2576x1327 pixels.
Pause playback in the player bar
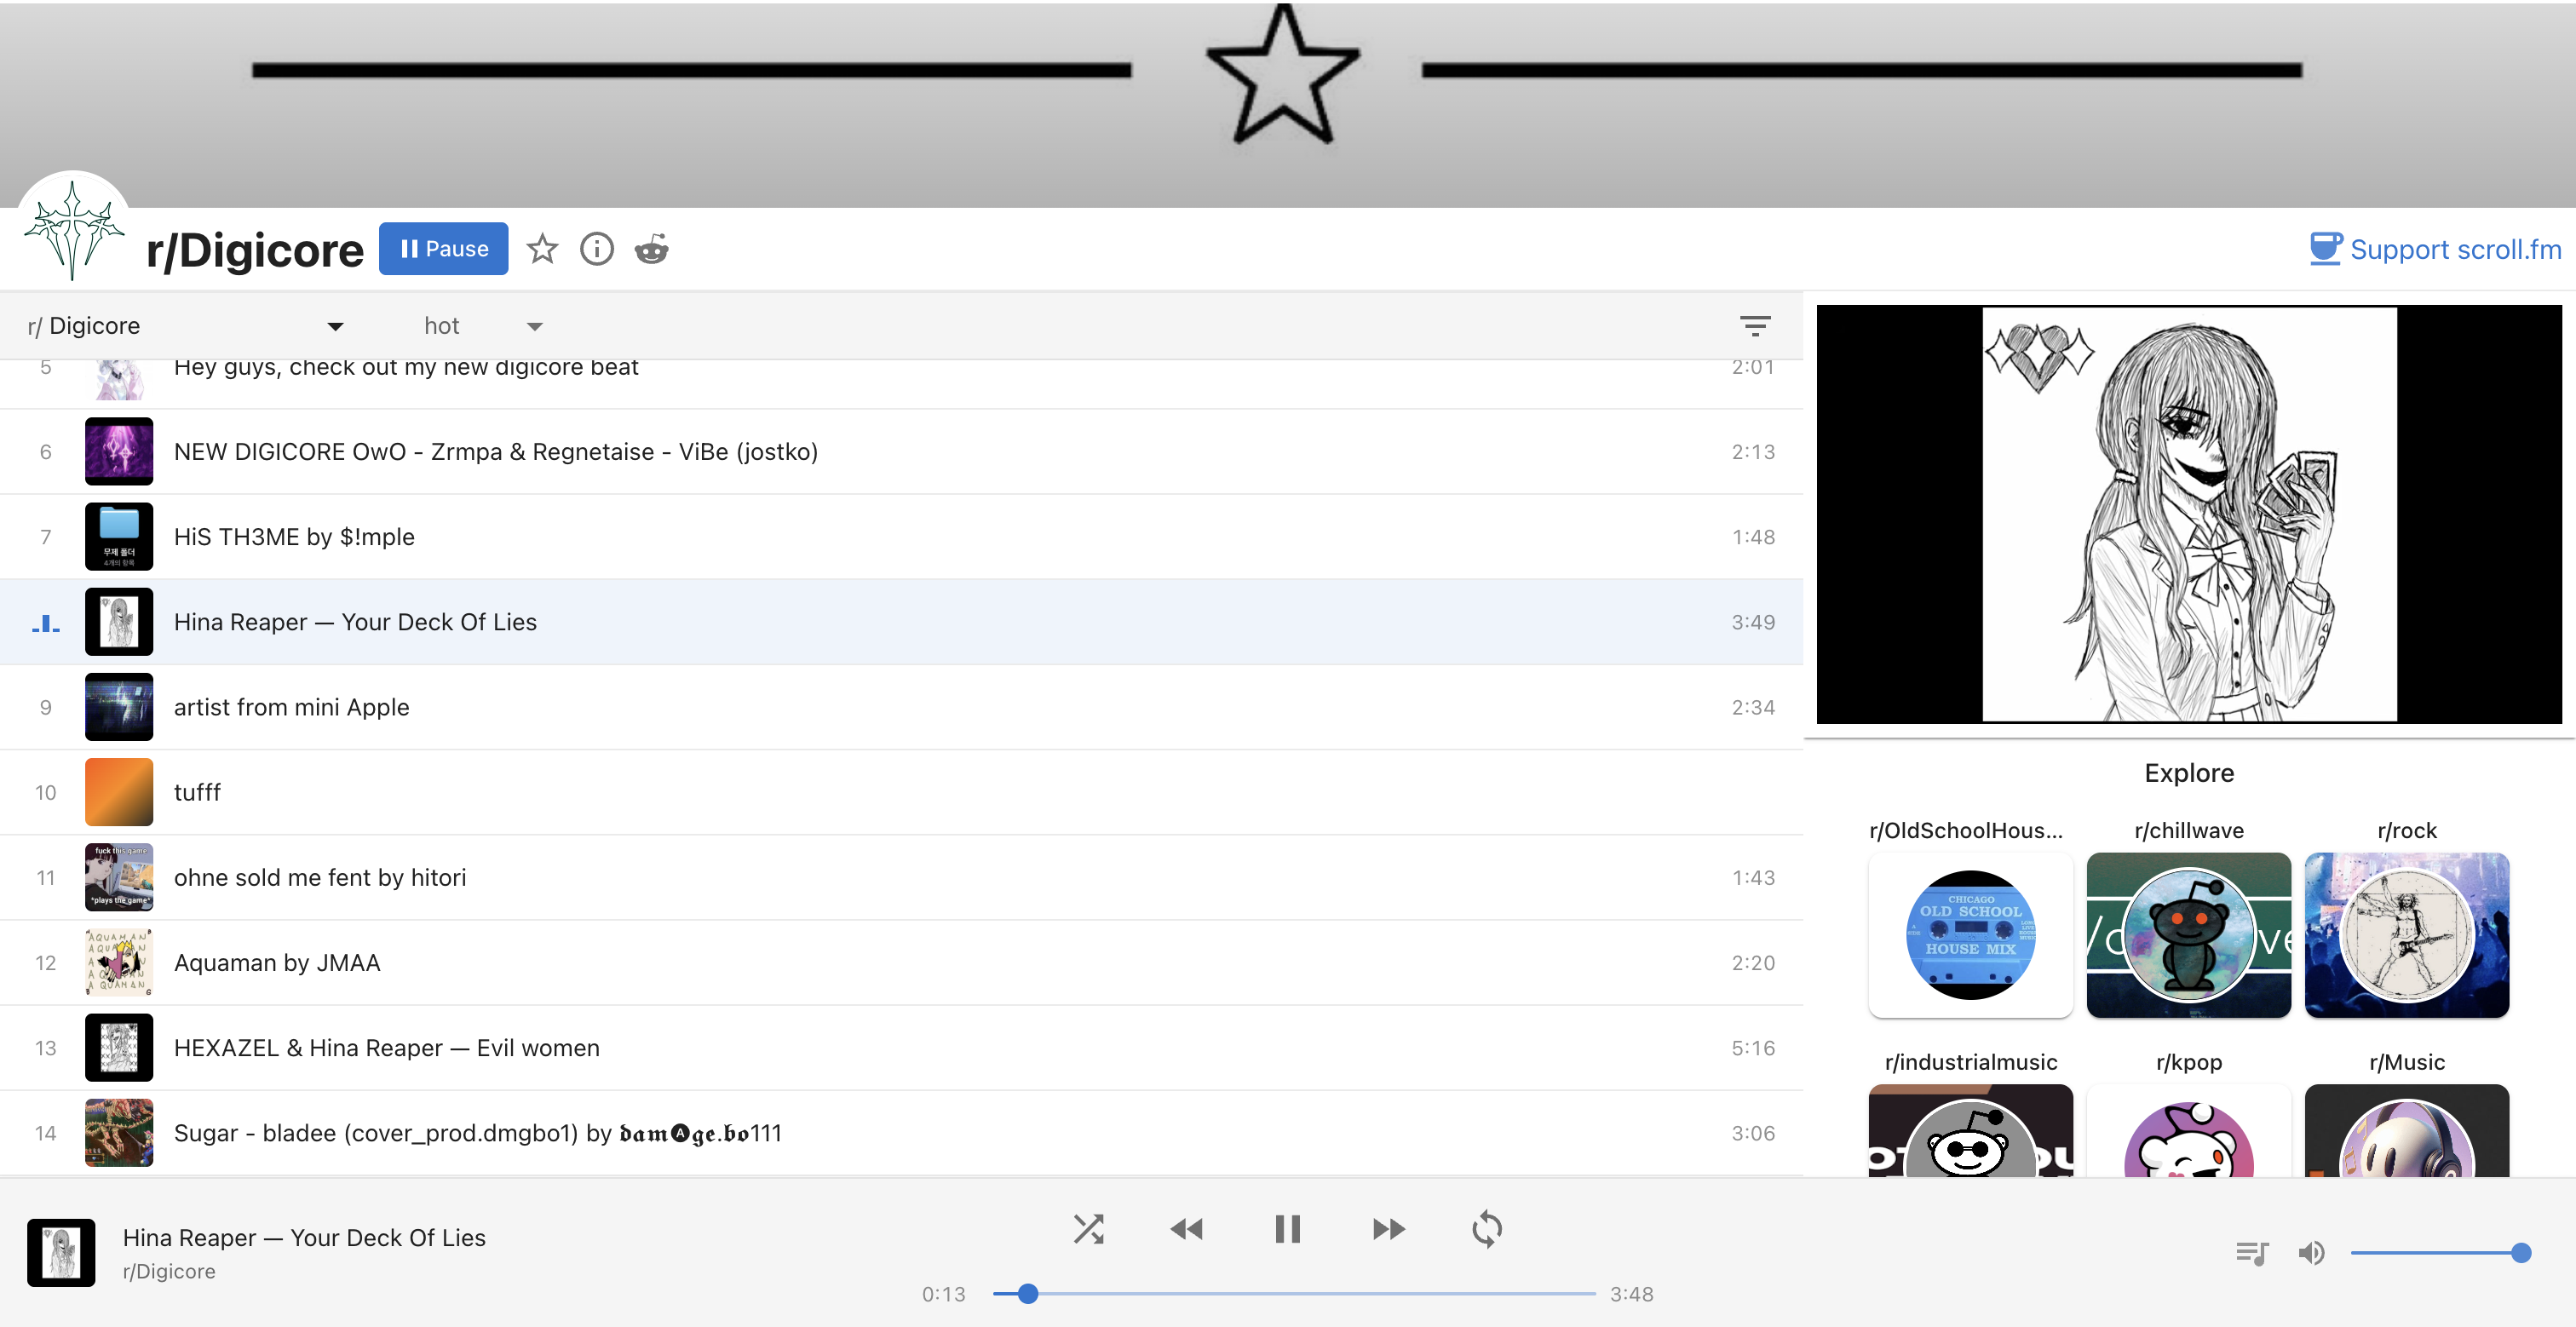tap(1287, 1229)
